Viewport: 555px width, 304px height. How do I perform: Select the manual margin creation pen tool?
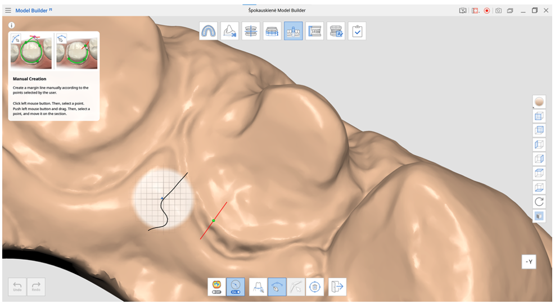pyautogui.click(x=277, y=287)
